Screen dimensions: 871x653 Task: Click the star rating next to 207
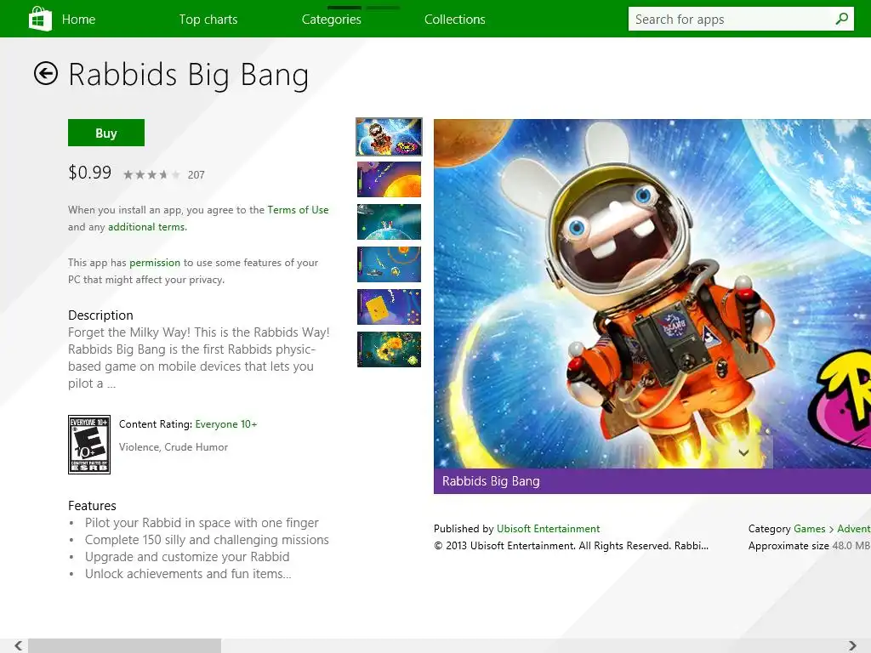[151, 175]
